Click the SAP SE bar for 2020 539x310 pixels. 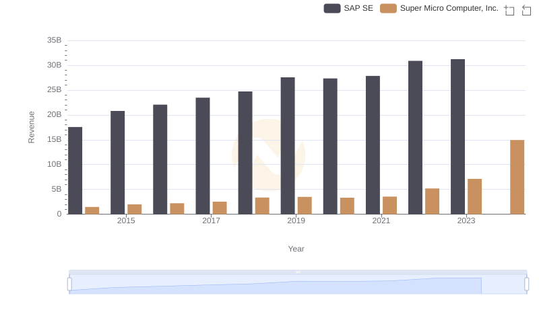[x=330, y=147]
